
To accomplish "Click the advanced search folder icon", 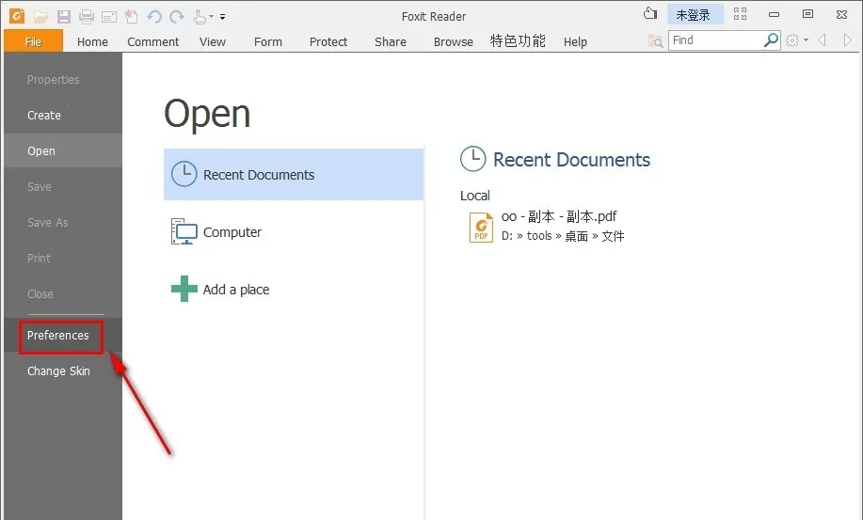I will (655, 40).
